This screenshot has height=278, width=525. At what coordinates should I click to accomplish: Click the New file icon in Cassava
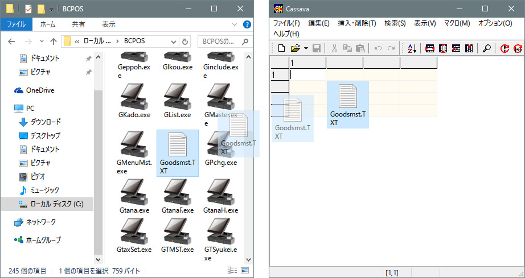281,48
